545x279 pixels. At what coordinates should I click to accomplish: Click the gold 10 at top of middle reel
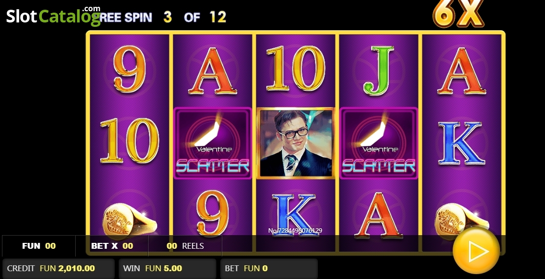(x=295, y=68)
